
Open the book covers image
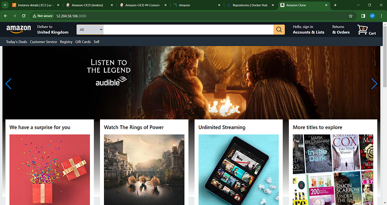tap(333, 170)
